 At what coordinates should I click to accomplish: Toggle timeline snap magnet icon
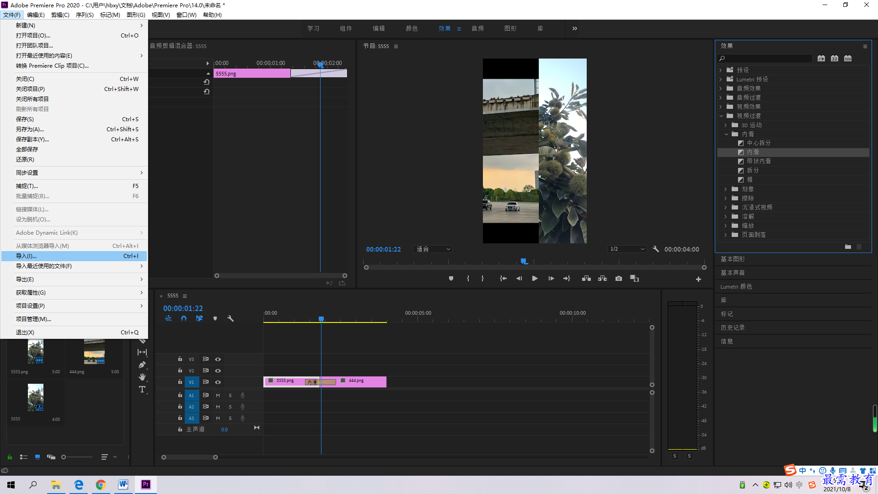(x=184, y=318)
